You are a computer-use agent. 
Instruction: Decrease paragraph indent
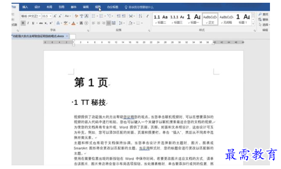tap(119, 16)
